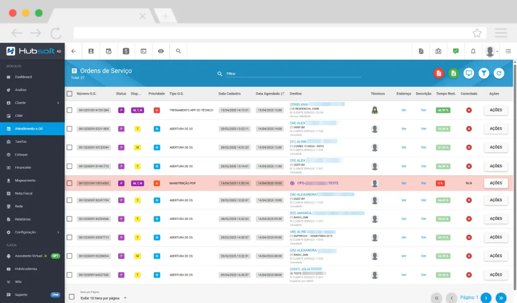Jump to last page of results
517x303 pixels.
(501, 298)
